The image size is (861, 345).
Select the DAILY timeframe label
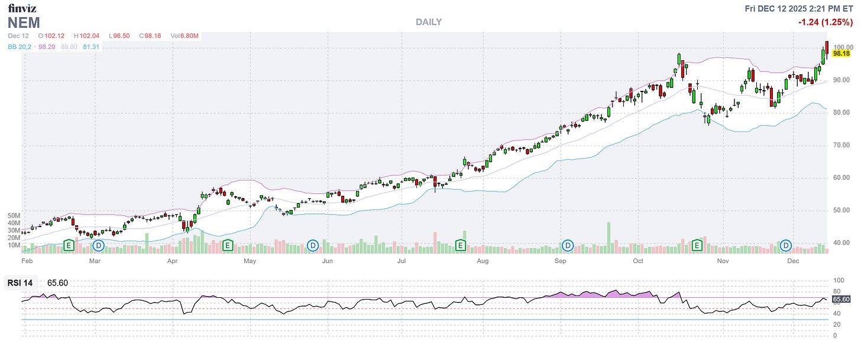point(429,22)
